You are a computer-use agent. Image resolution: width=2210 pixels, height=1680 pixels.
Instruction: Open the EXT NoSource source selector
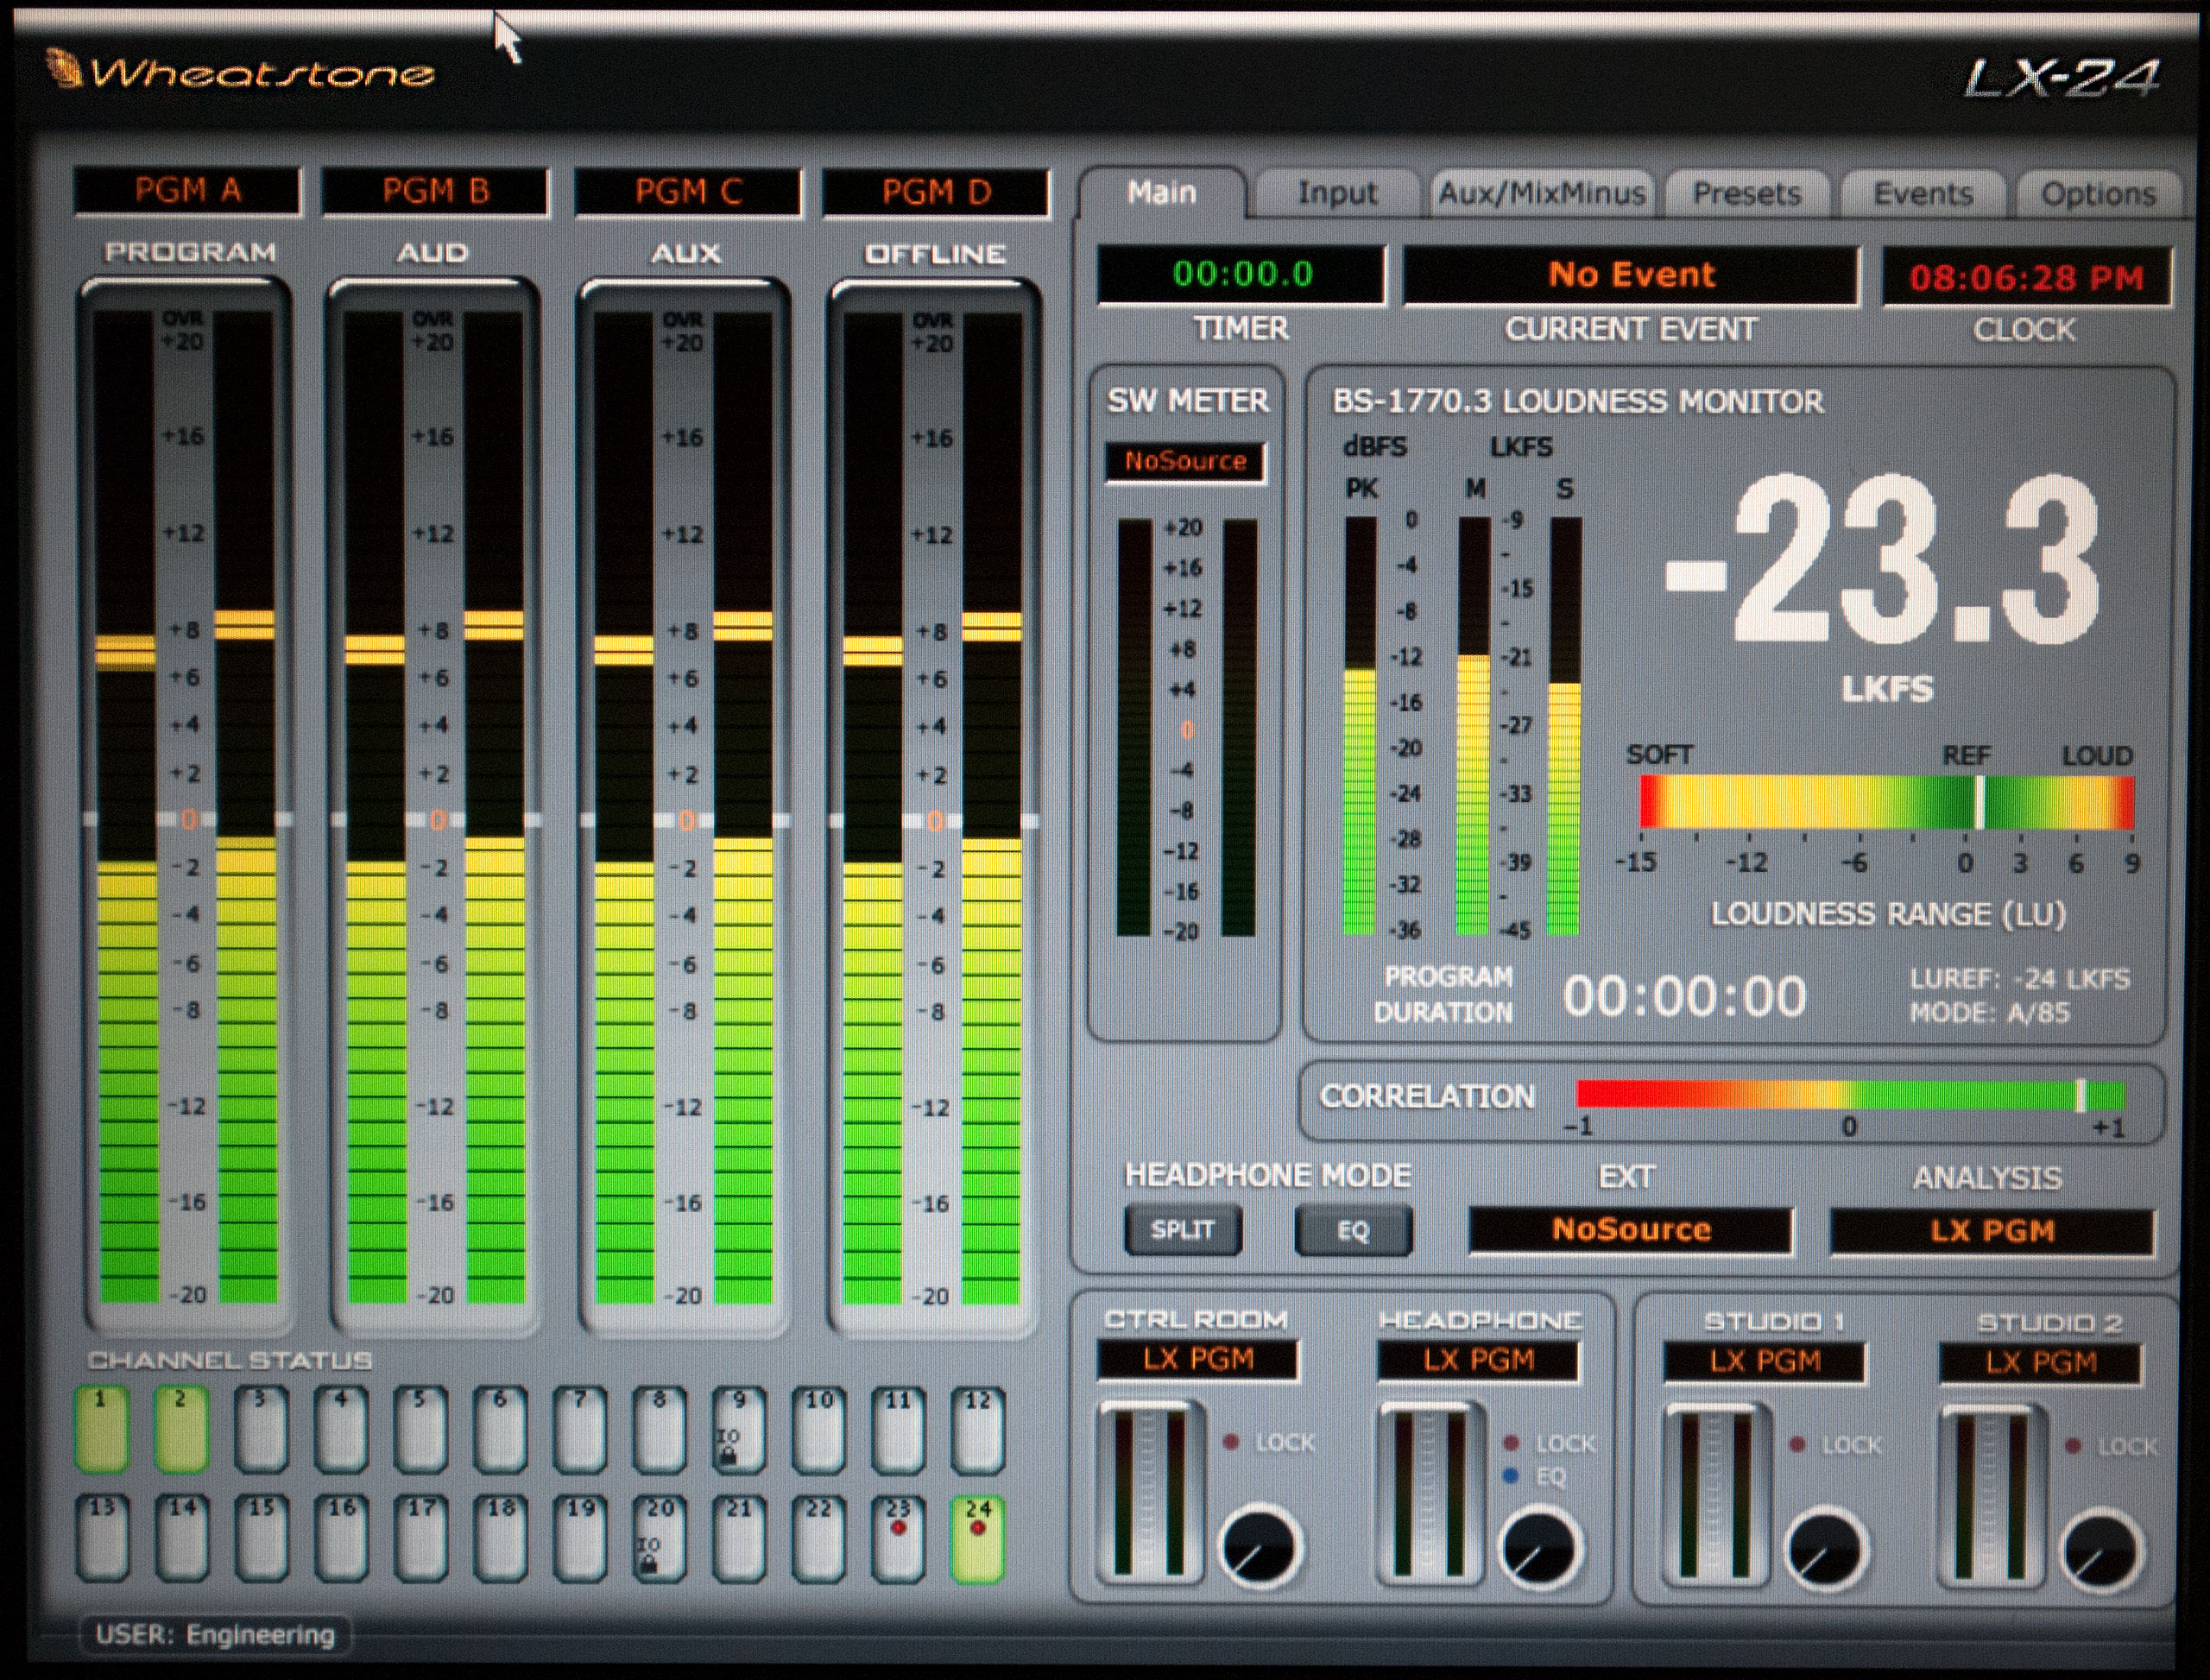(1631, 1229)
